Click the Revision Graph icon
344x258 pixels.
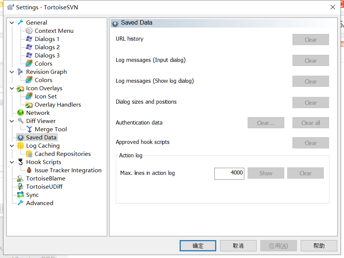(21, 72)
